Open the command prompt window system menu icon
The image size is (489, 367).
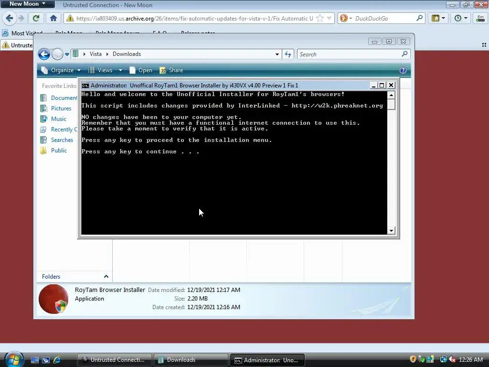pos(85,86)
